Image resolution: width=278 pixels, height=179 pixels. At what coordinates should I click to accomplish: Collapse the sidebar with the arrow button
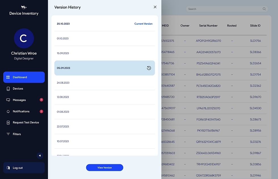pos(40,156)
